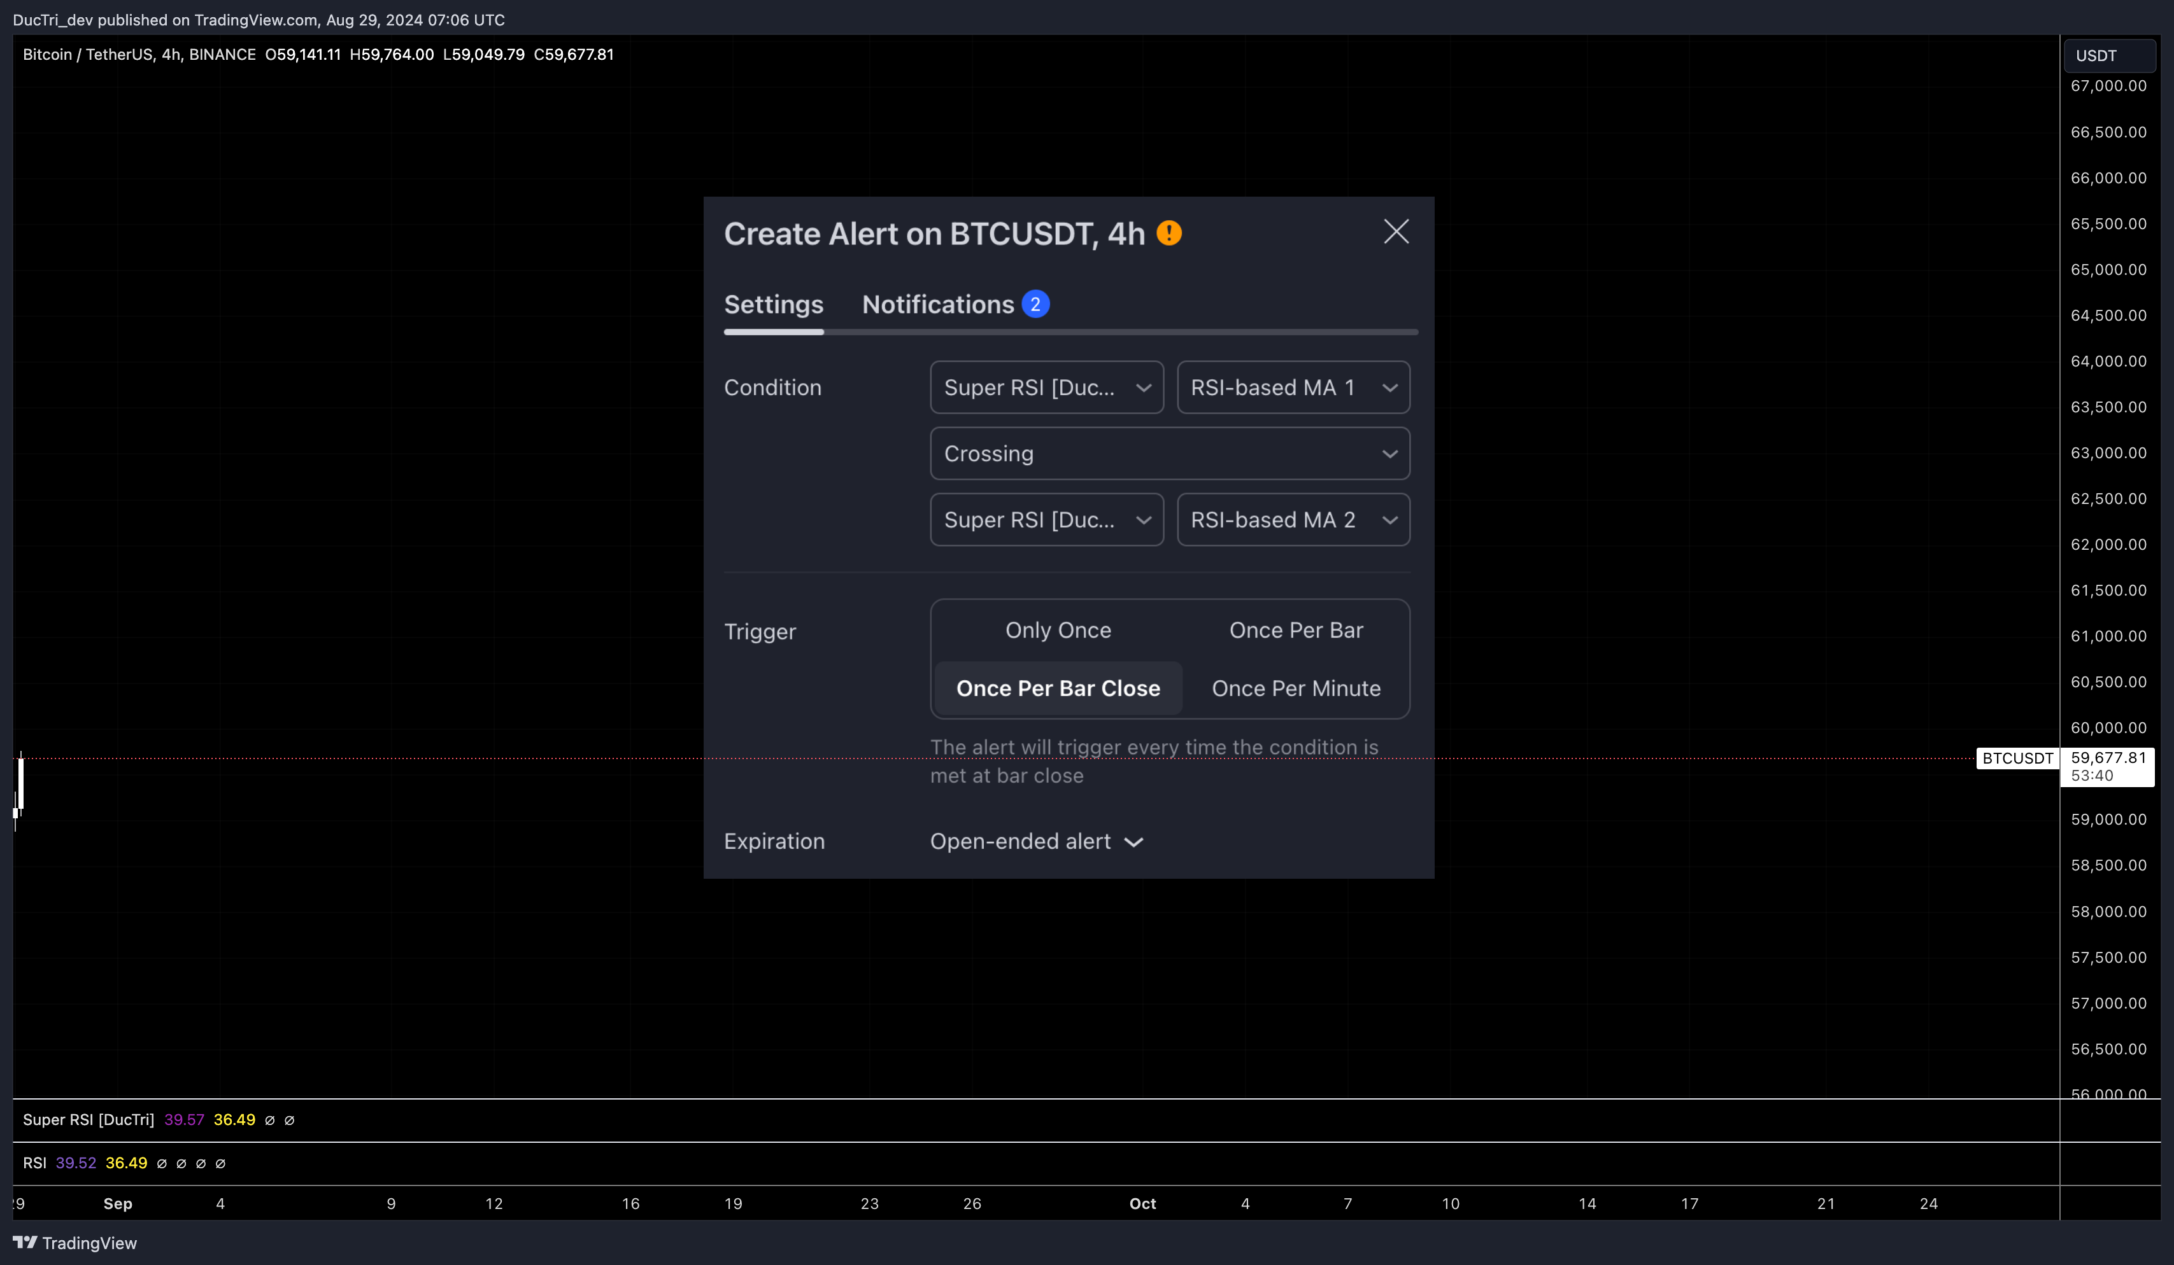
Task: Open the Open-ended alert expiration dropdown
Action: pyautogui.click(x=1036, y=842)
